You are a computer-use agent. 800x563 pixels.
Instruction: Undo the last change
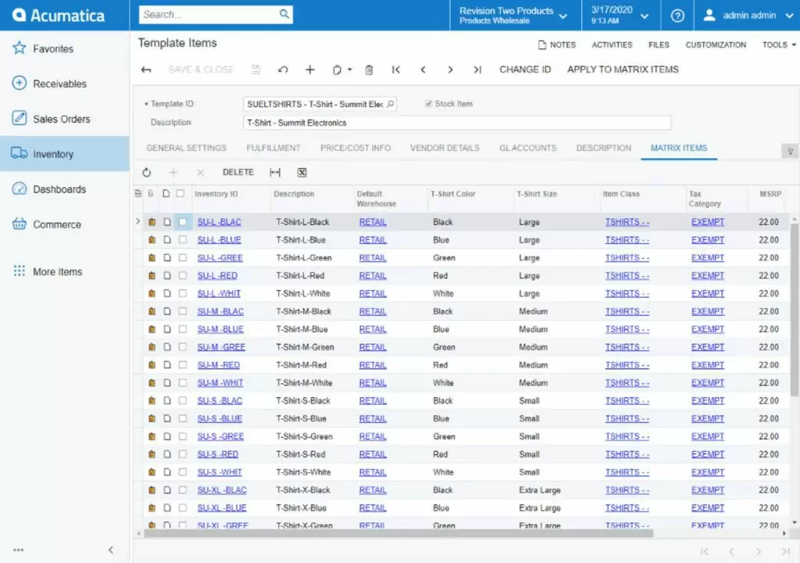tap(282, 70)
